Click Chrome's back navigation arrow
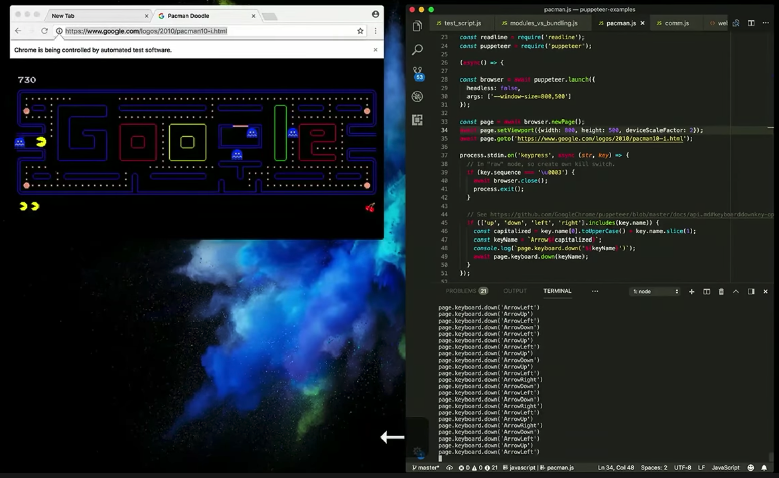Viewport: 779px width, 478px height. [x=18, y=31]
